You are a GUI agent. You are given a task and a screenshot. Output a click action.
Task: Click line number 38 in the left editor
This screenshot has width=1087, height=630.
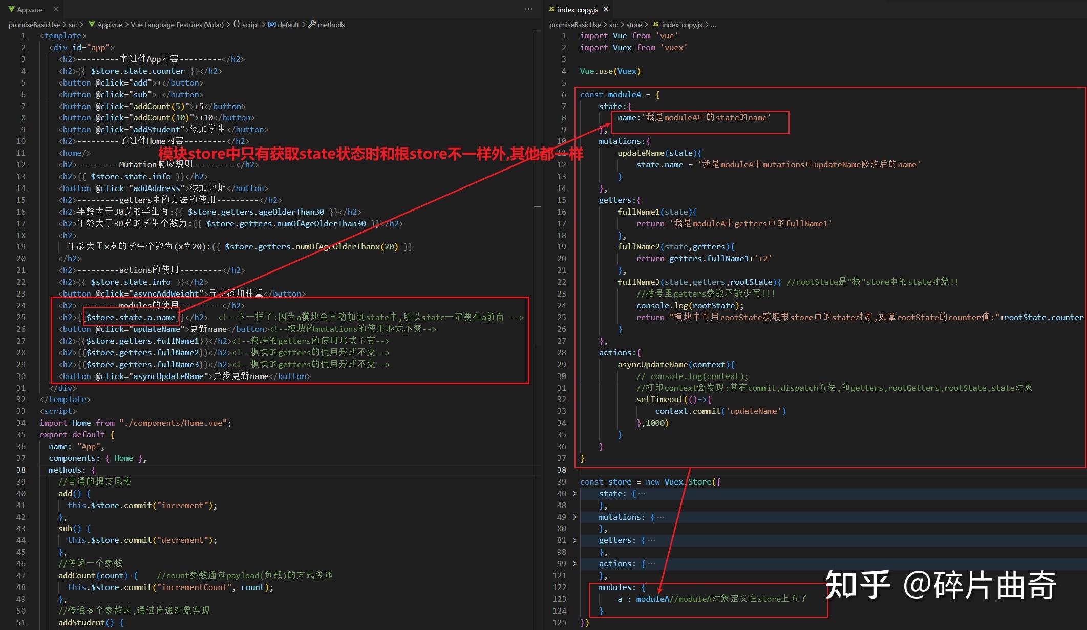tap(21, 470)
